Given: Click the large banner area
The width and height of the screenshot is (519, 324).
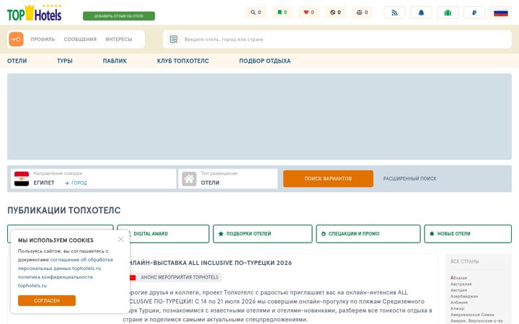Looking at the screenshot, I should (x=259, y=117).
